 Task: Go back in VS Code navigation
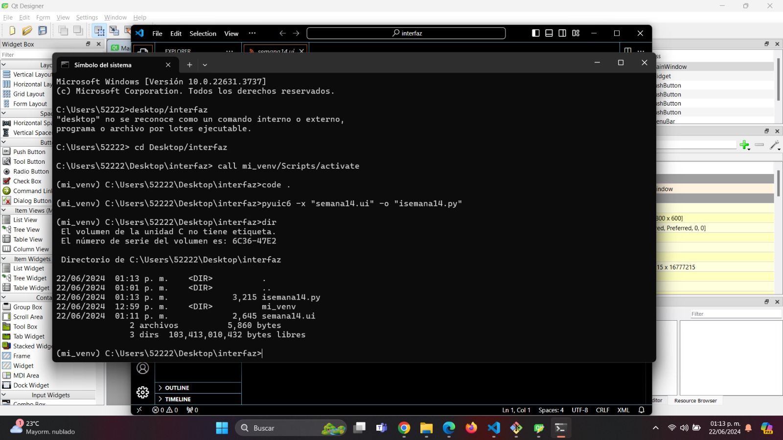[282, 33]
